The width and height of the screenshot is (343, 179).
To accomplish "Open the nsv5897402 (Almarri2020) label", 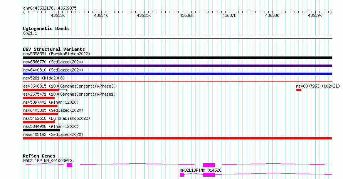I will (51, 102).
